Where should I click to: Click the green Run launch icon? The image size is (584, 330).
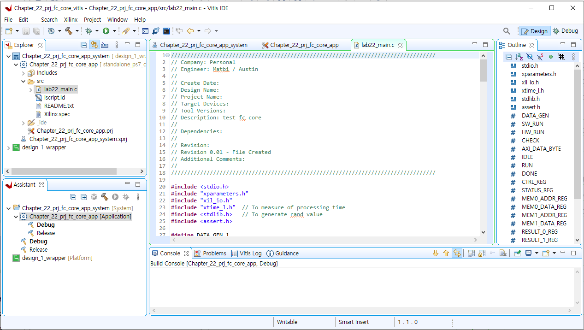(106, 31)
